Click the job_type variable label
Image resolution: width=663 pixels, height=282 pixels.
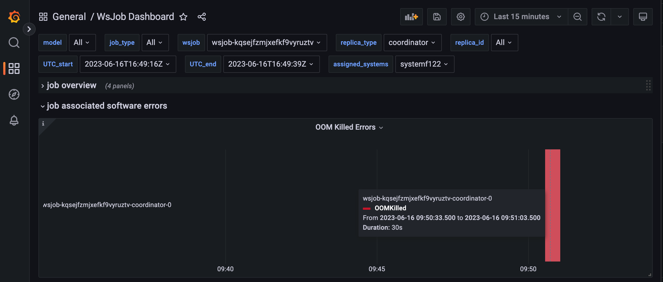[122, 43]
